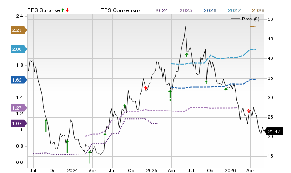
Task: Select the 2024 EPS consensus legend entry
Action: coord(156,10)
